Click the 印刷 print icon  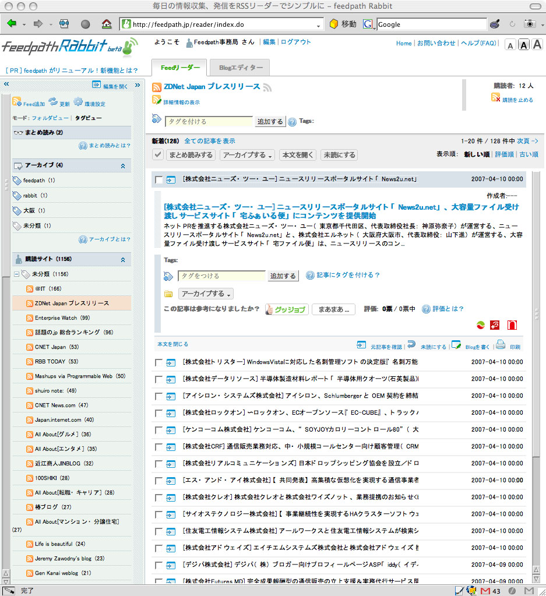(x=501, y=345)
